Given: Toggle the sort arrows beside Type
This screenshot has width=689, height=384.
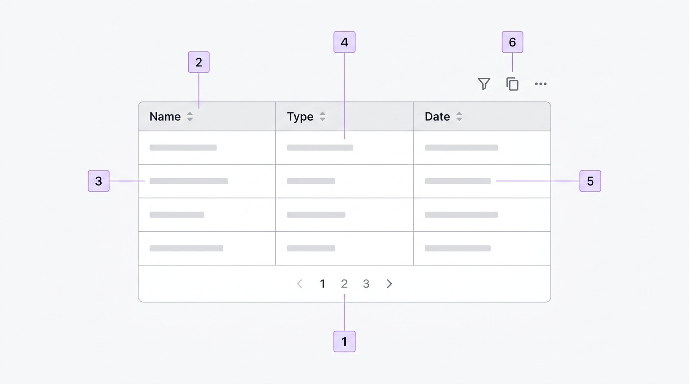Looking at the screenshot, I should tap(322, 117).
